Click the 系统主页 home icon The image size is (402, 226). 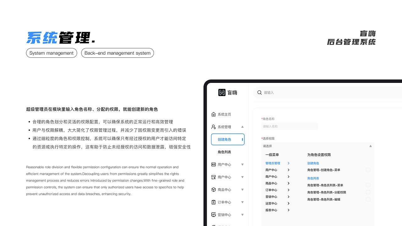[x=214, y=114]
